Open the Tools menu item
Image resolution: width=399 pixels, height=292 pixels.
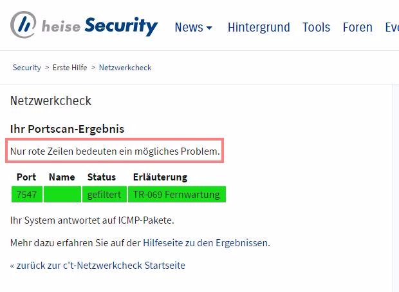pos(316,27)
